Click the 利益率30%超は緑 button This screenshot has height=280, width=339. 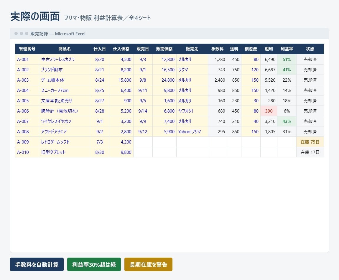pos(94,264)
